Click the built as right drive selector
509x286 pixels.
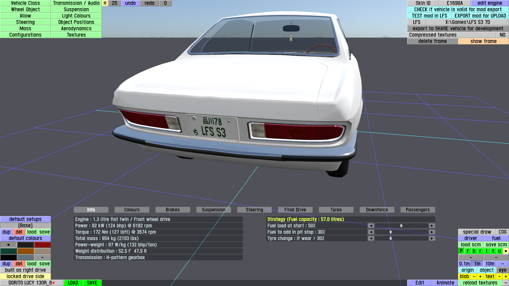(25, 270)
